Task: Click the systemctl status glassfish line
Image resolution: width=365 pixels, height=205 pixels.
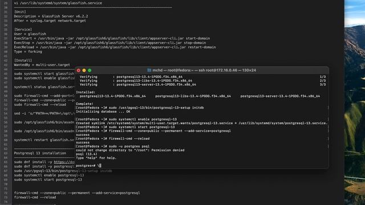Action: (44, 87)
